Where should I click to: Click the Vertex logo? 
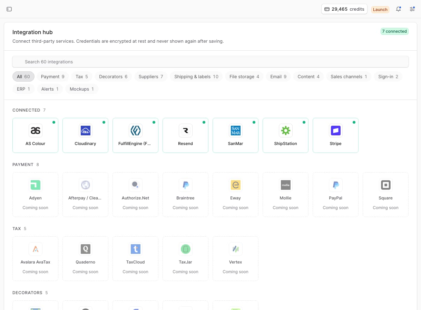(236, 249)
